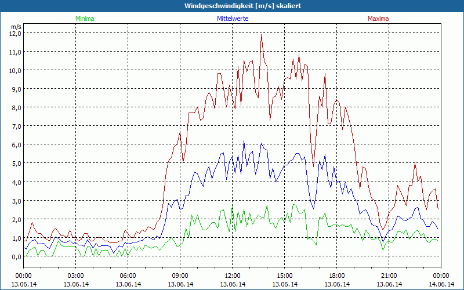The width and height of the screenshot is (464, 290).
Task: Click the 3,0 y-axis value
Action: 16,201
